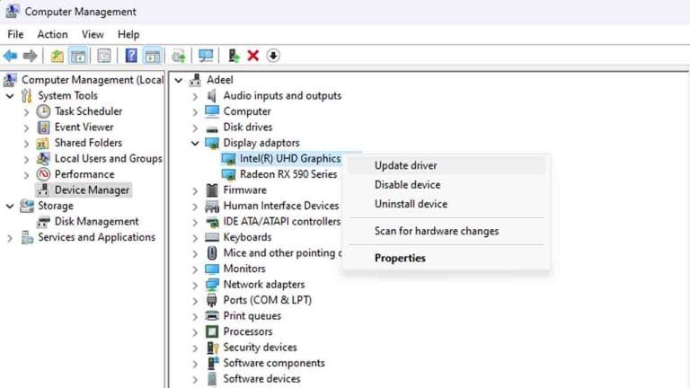
Task: Click the Event Viewer icon
Action: (43, 128)
